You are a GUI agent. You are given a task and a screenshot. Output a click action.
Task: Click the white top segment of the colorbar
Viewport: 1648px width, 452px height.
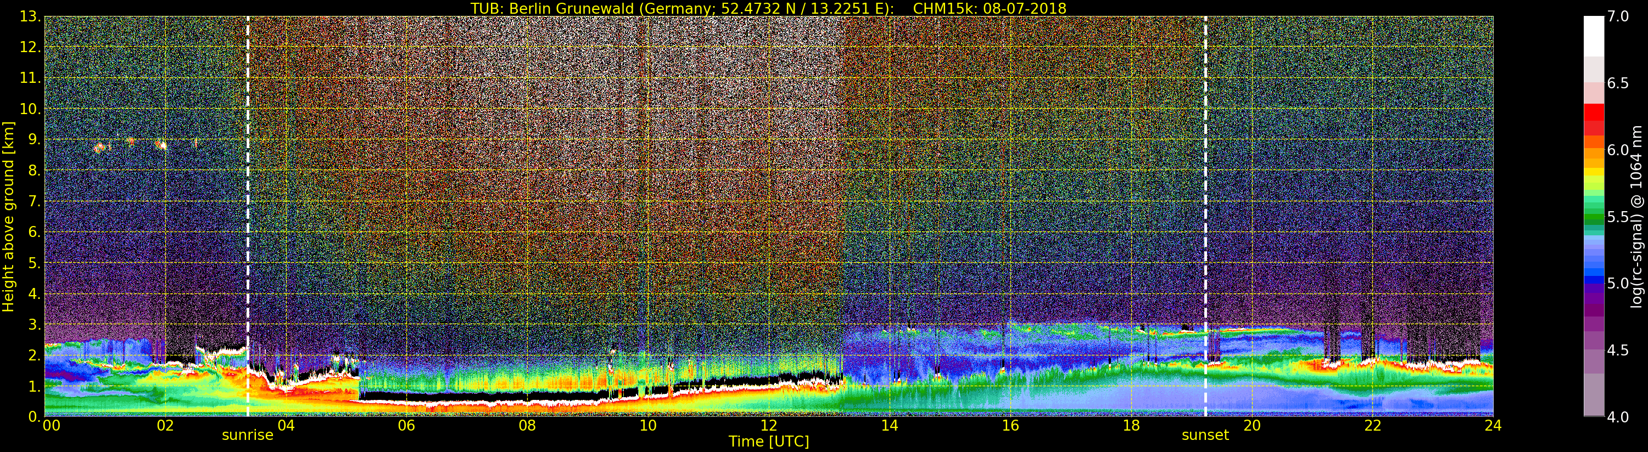click(1593, 35)
